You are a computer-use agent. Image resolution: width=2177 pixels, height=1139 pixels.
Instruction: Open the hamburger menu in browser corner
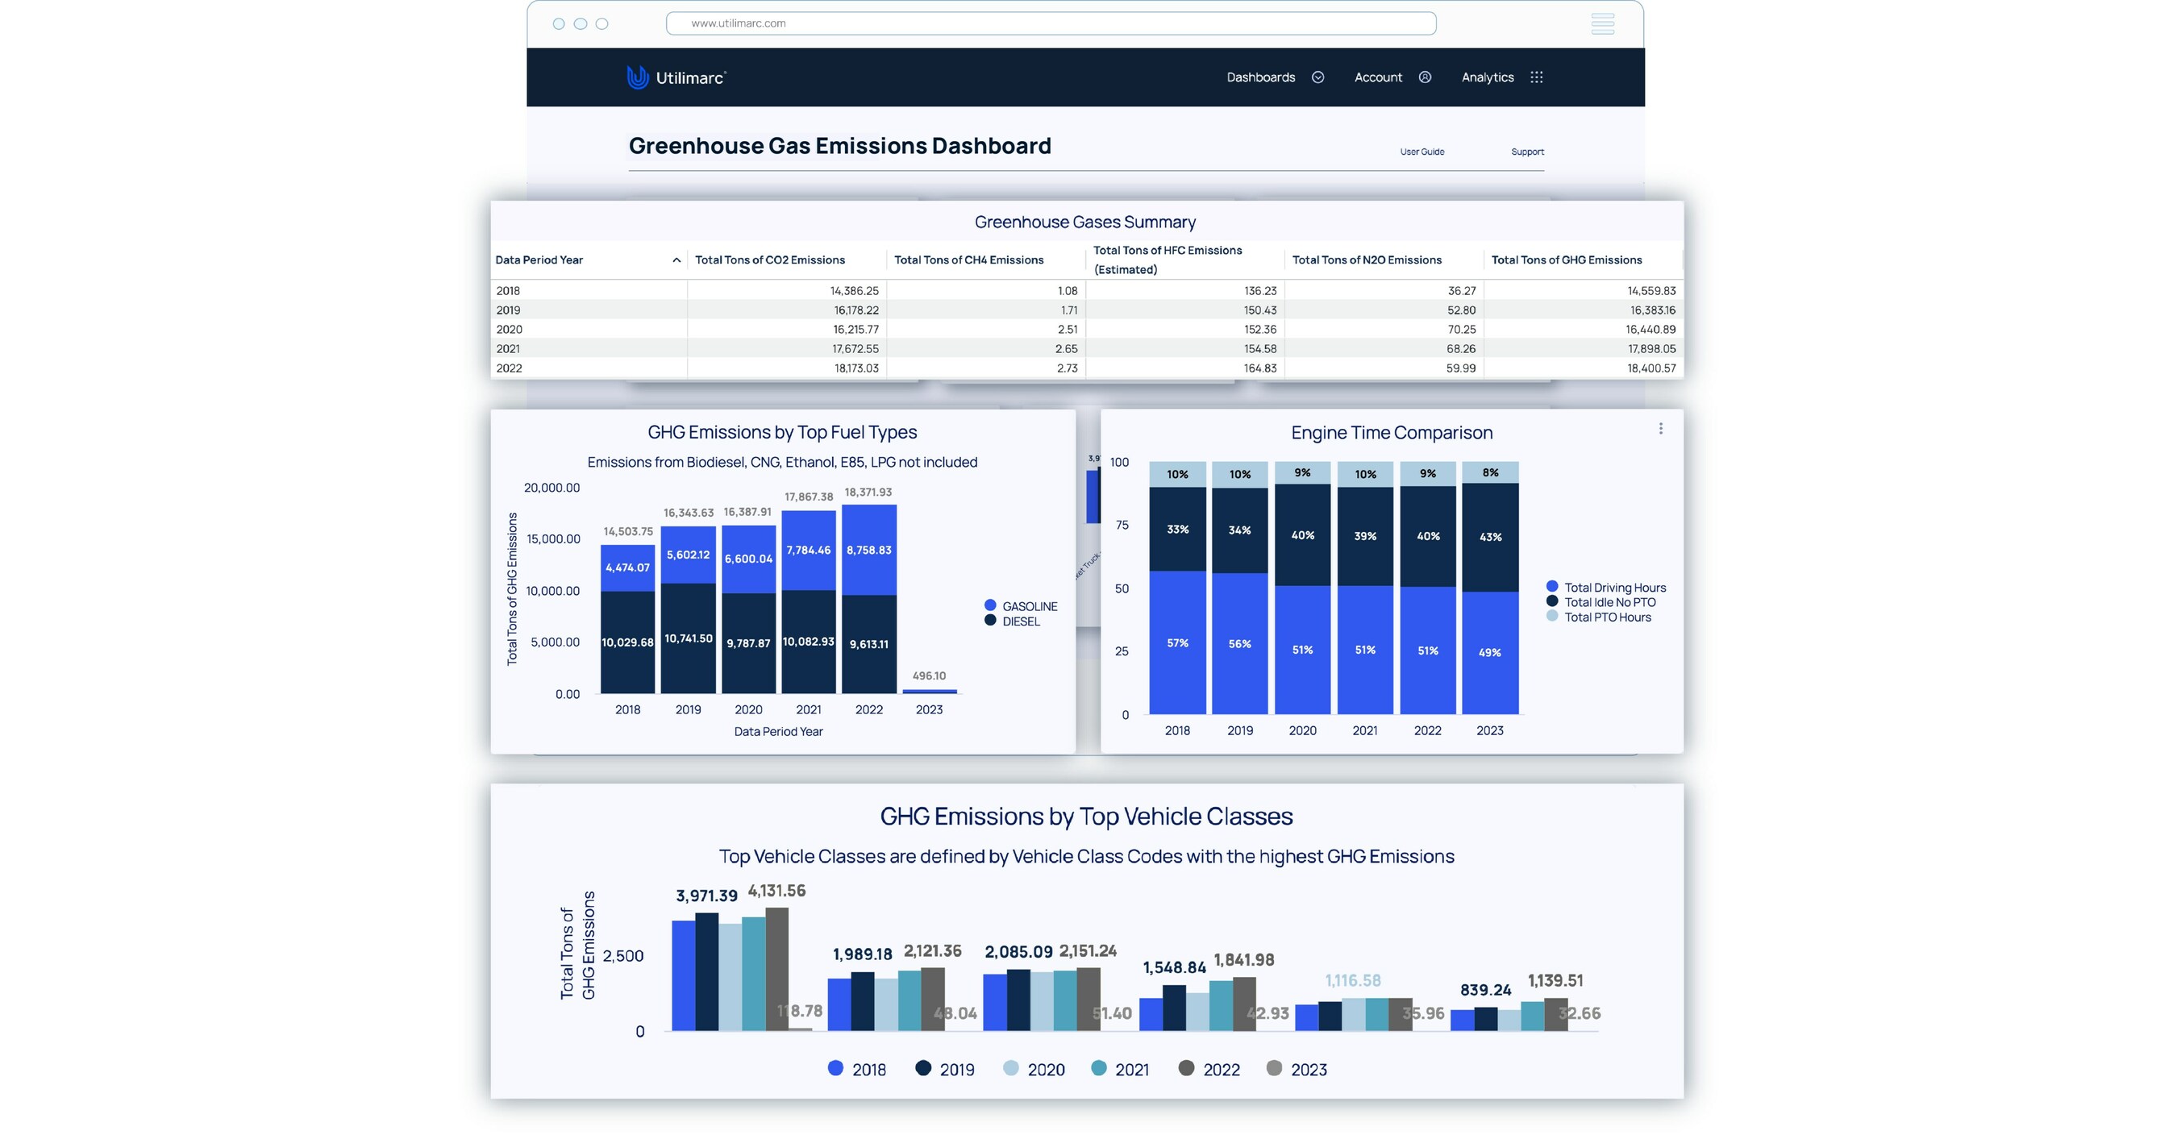(1603, 23)
